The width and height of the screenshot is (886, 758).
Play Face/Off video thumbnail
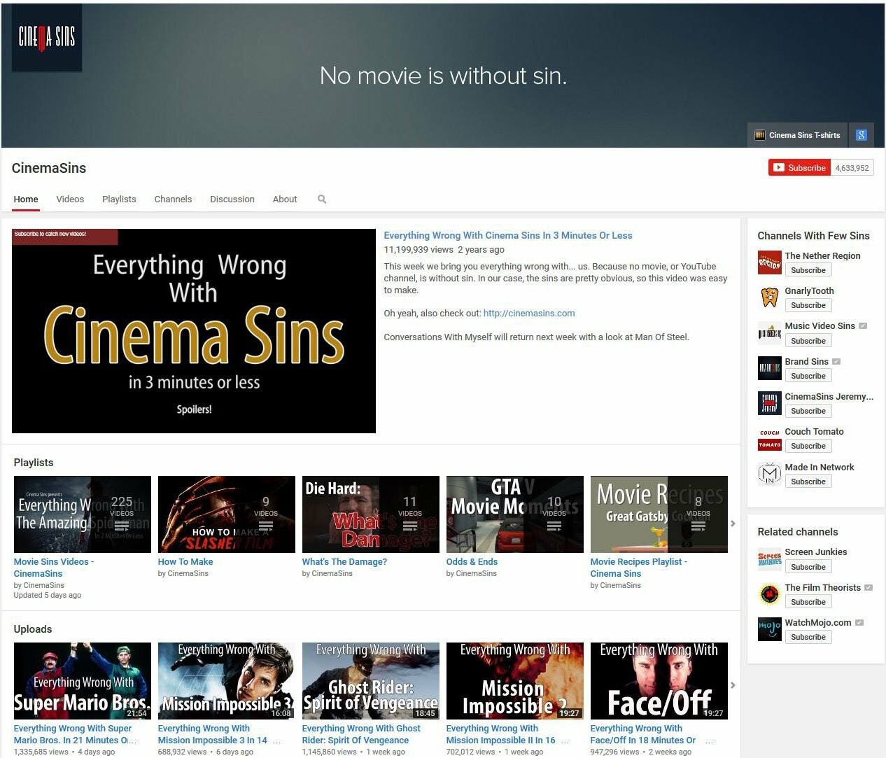pyautogui.click(x=659, y=681)
